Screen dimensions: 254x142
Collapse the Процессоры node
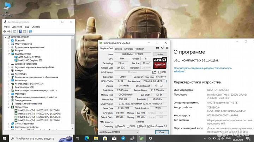click(9, 107)
